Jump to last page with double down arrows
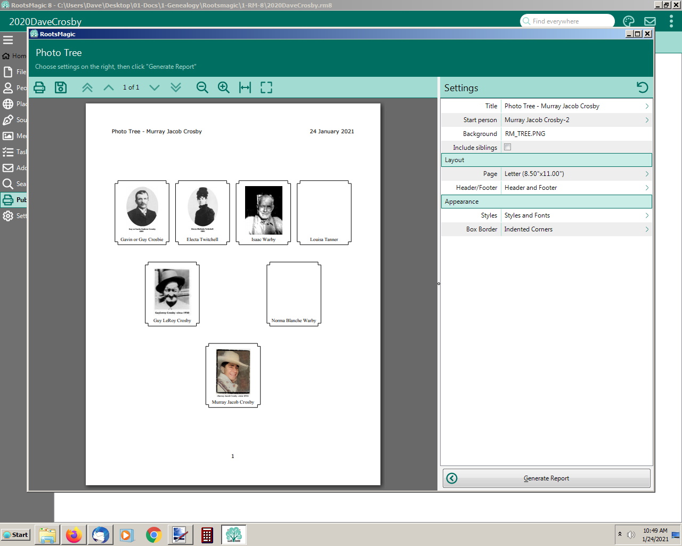 176,87
